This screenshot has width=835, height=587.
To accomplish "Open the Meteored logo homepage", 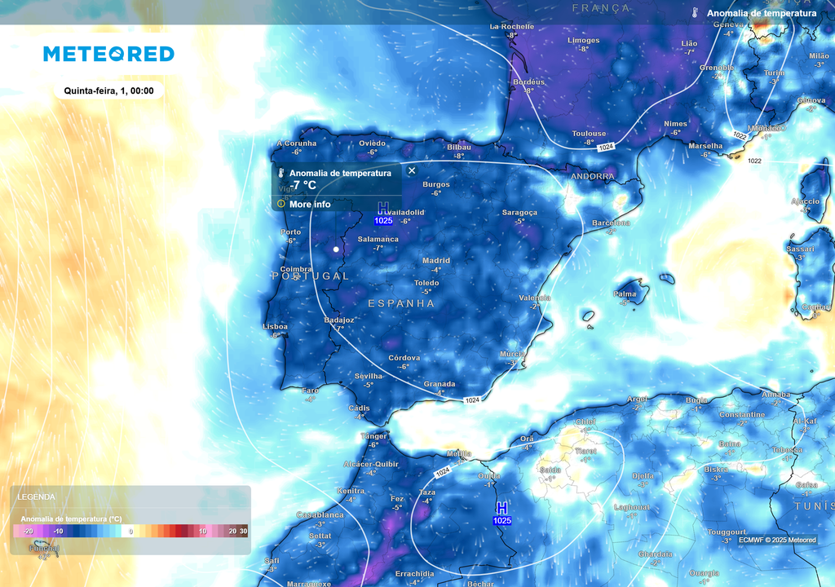I will (108, 54).
